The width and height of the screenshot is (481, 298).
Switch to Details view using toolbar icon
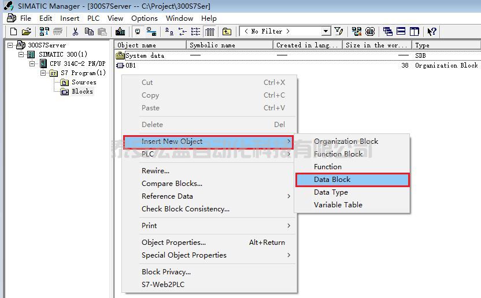click(x=210, y=32)
